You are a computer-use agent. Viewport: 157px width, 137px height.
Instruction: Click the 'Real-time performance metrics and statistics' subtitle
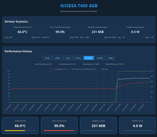79,11
